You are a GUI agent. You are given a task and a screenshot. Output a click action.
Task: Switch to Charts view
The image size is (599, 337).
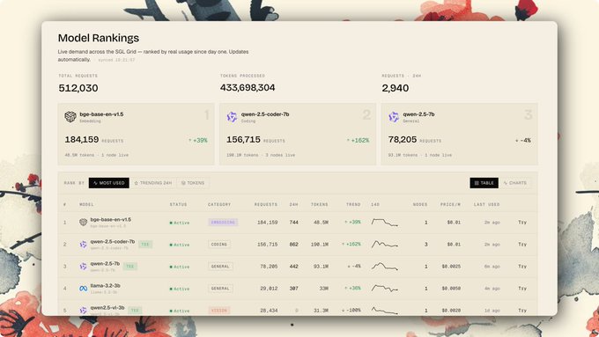515,183
